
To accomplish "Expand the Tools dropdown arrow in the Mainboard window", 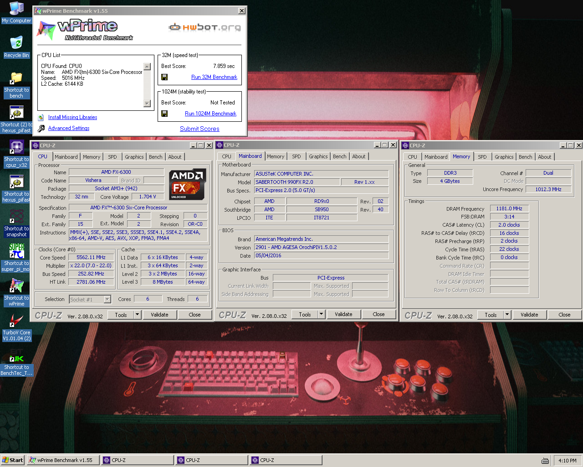I will (x=321, y=314).
